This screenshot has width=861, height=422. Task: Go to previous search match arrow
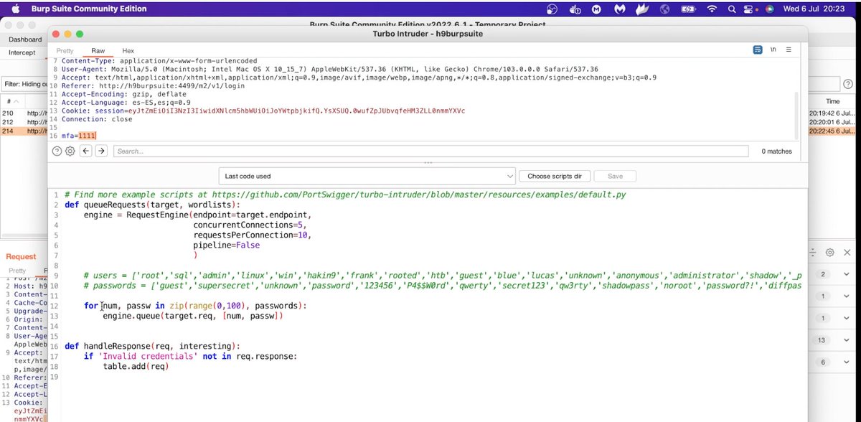tap(85, 151)
